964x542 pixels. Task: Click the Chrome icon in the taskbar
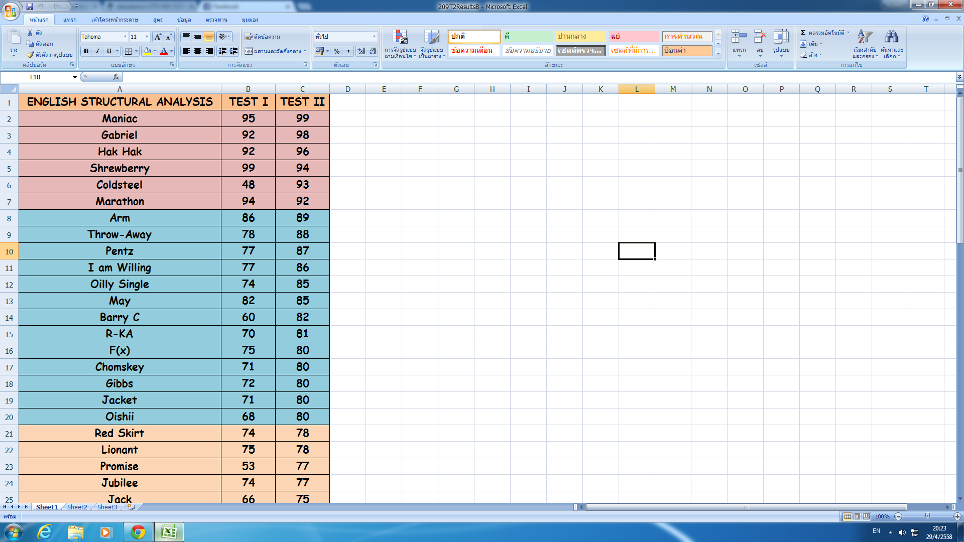[x=138, y=532]
